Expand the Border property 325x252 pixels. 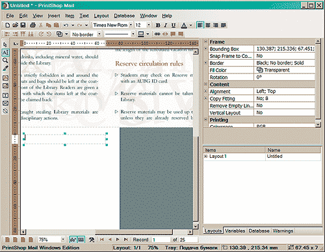click(206, 63)
